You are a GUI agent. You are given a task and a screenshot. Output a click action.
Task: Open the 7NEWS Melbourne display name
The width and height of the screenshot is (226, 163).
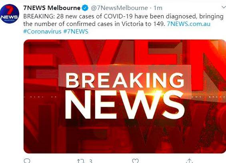pos(52,8)
